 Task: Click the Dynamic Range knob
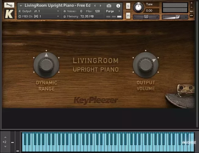click(46, 65)
